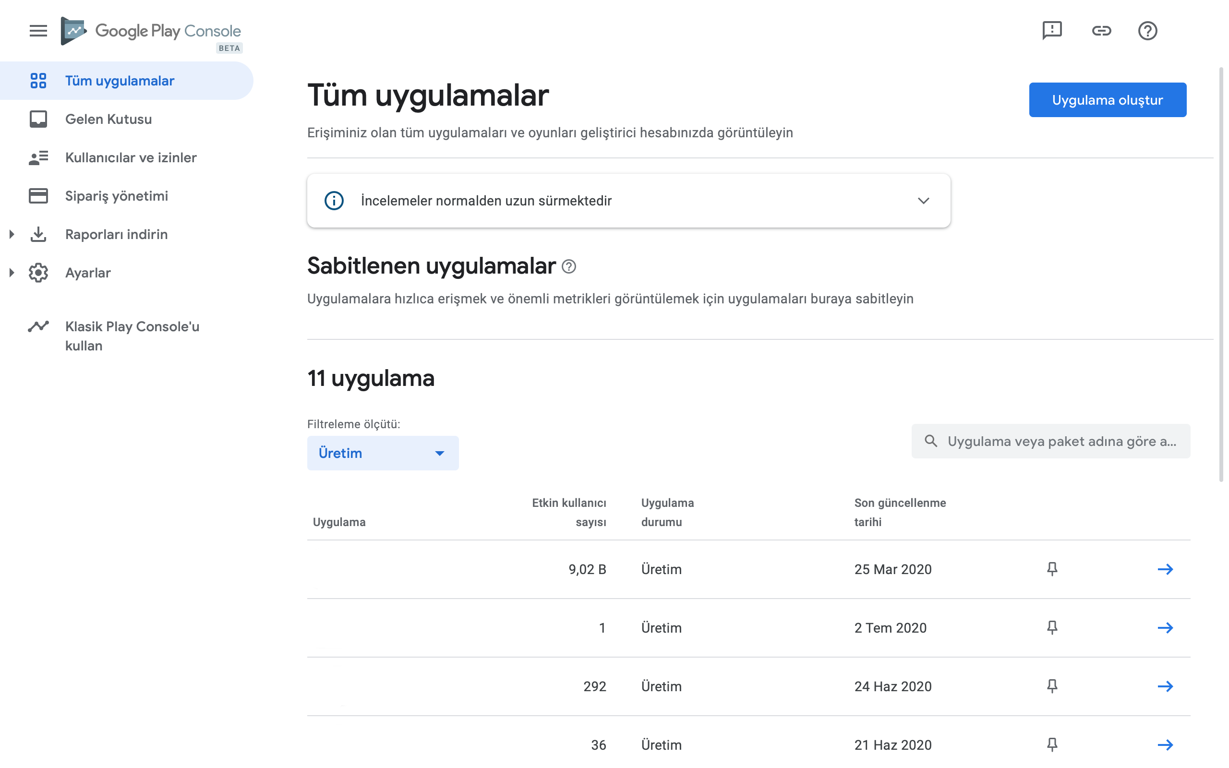This screenshot has width=1229, height=768.
Task: Pin the app updated 25 Mar 2020
Action: (x=1052, y=569)
